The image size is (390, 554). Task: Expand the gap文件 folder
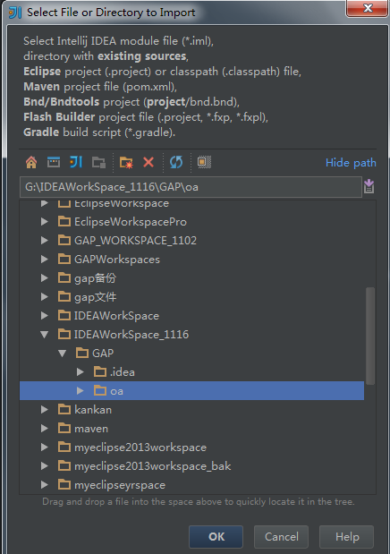[45, 296]
